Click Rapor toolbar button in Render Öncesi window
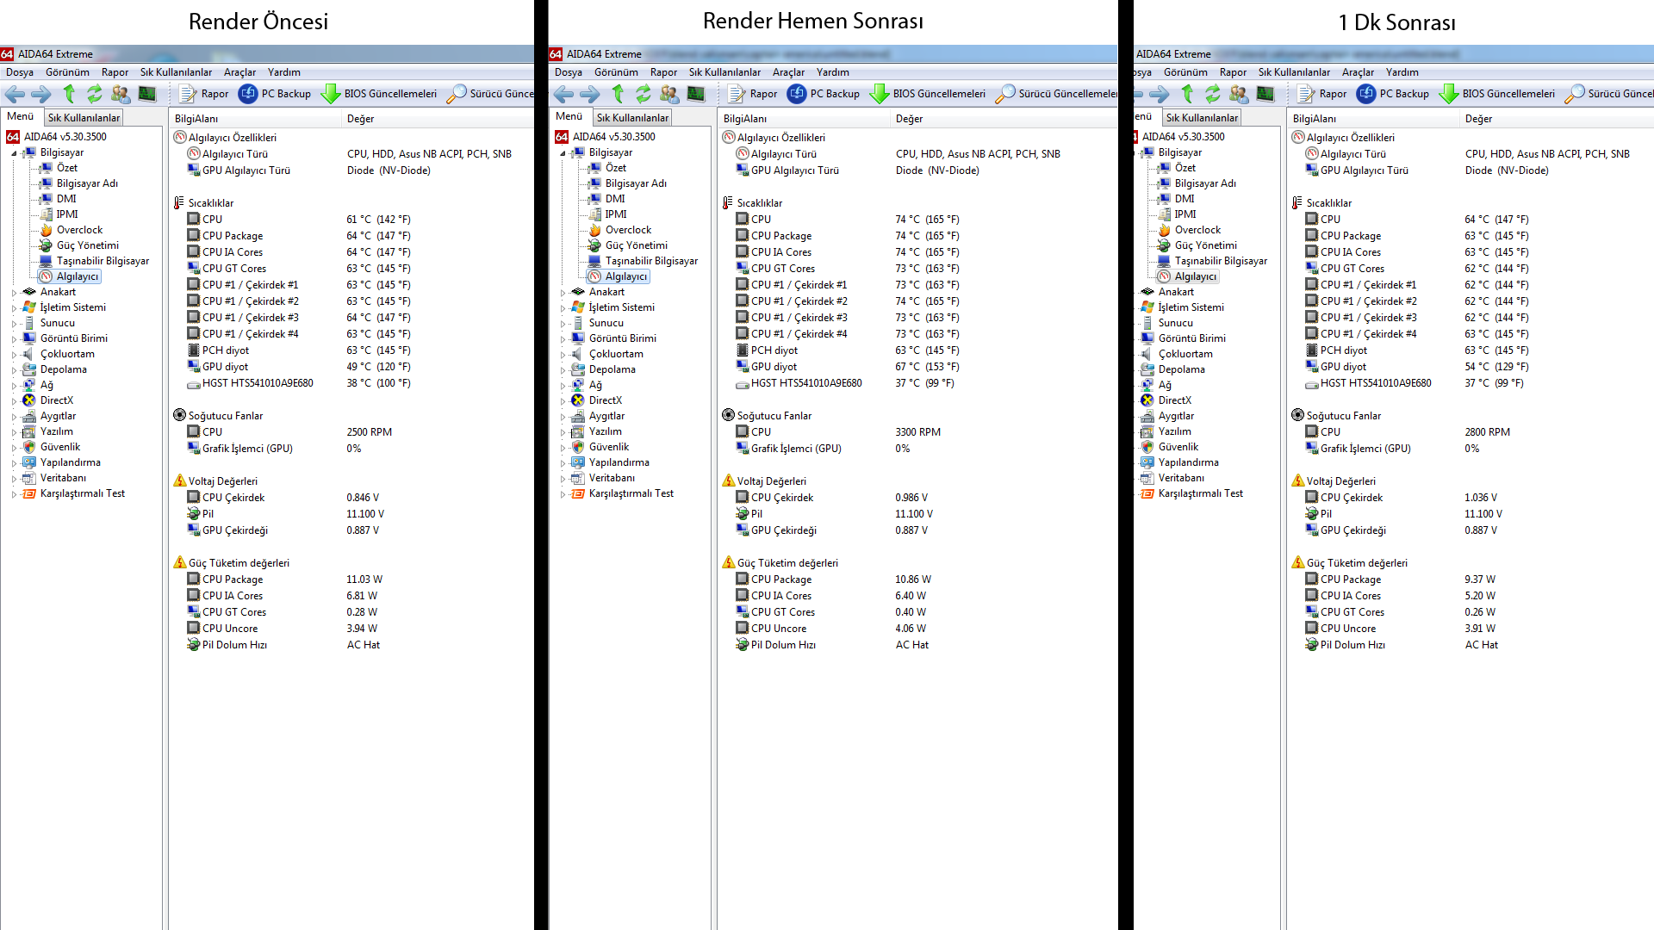This screenshot has width=1654, height=930. tap(204, 94)
